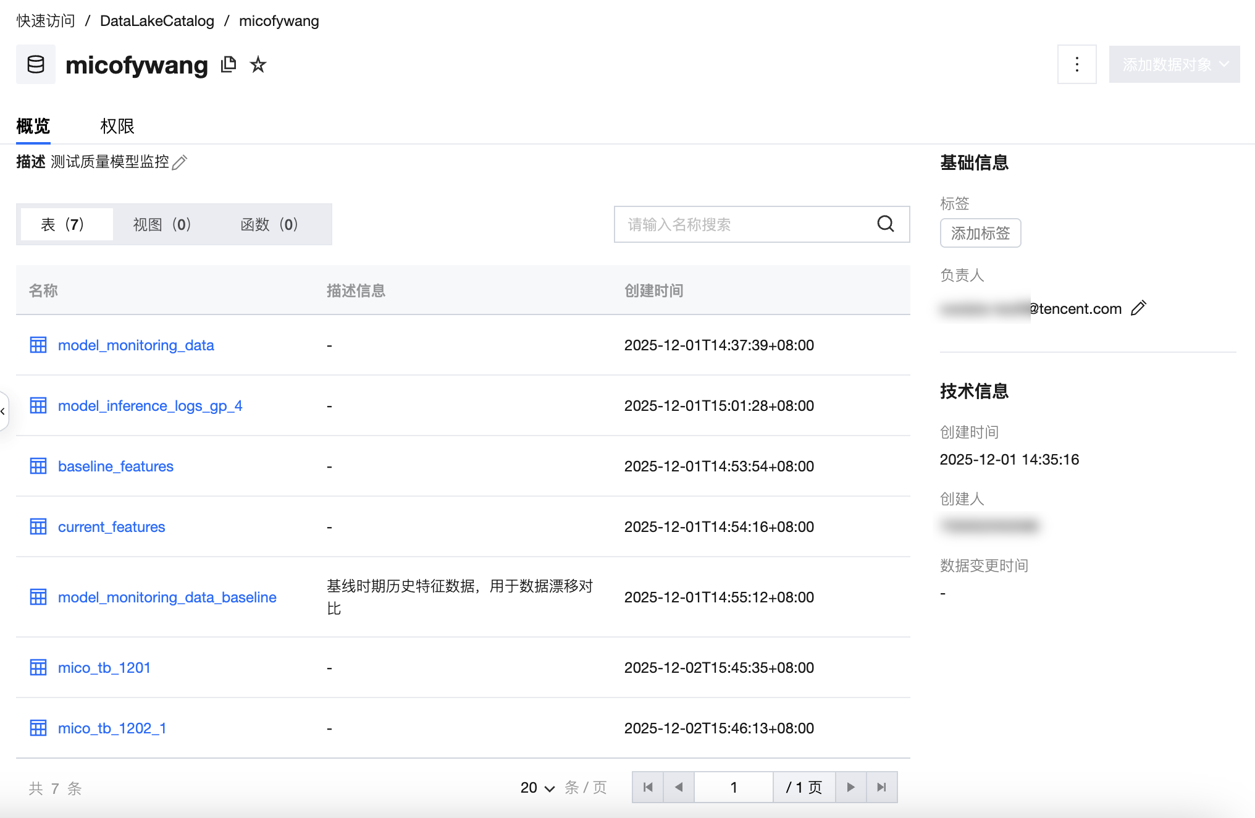This screenshot has height=818, width=1255.
Task: Go to the last page
Action: pyautogui.click(x=881, y=787)
